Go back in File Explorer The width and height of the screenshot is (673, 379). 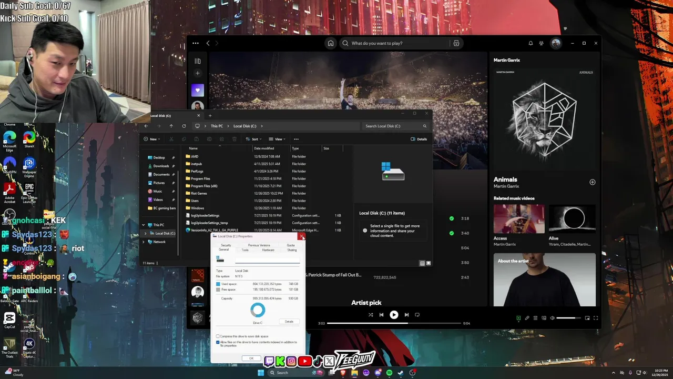(x=146, y=126)
